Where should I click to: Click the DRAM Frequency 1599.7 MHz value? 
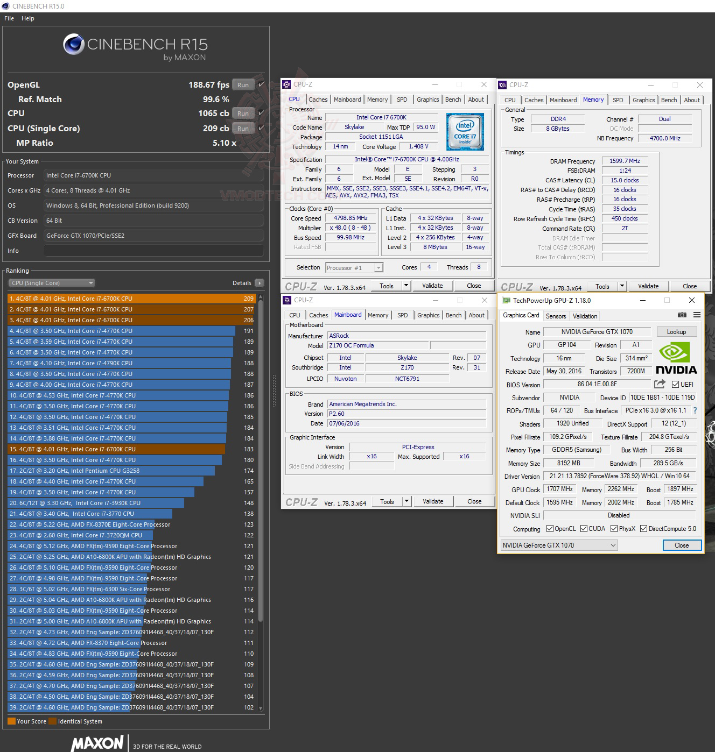point(625,161)
